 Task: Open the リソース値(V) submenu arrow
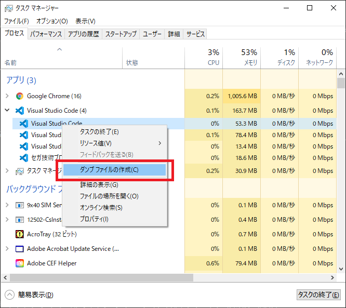tap(160, 143)
